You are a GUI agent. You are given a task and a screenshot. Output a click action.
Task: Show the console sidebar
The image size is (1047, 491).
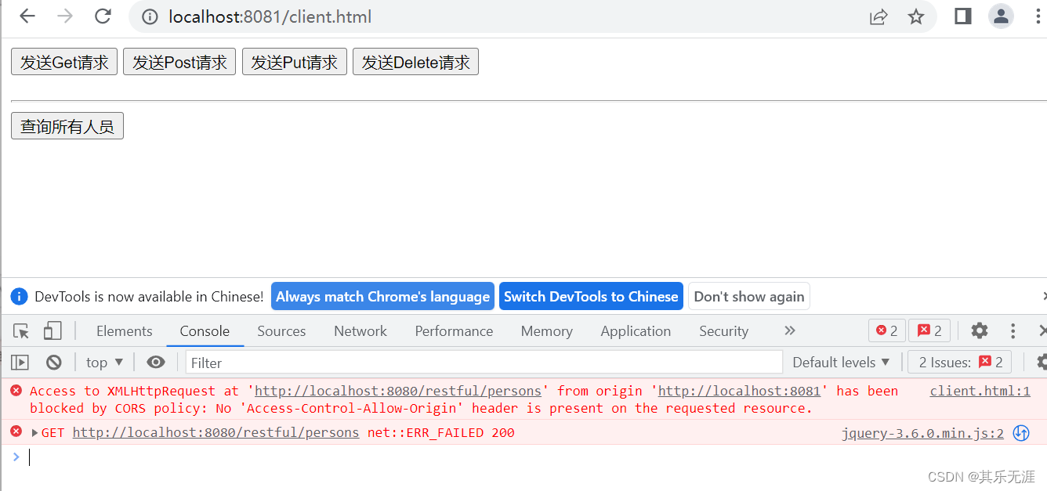click(20, 362)
